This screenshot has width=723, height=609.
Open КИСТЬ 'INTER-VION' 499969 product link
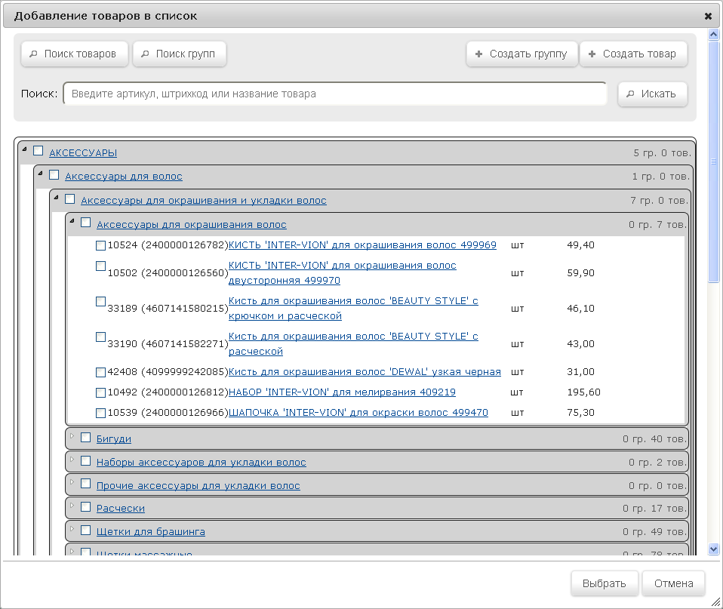point(362,245)
